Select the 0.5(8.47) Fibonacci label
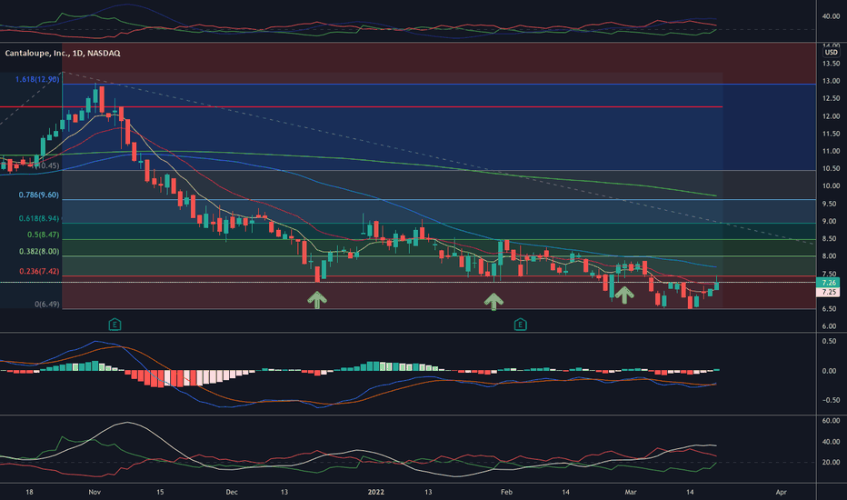This screenshot has height=500, width=847. click(x=44, y=235)
